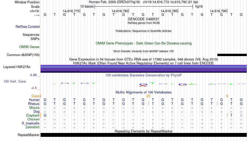Click the Chicken alignment row label
Image resolution: width=247 pixels, height=141 pixels.
coord(33,119)
